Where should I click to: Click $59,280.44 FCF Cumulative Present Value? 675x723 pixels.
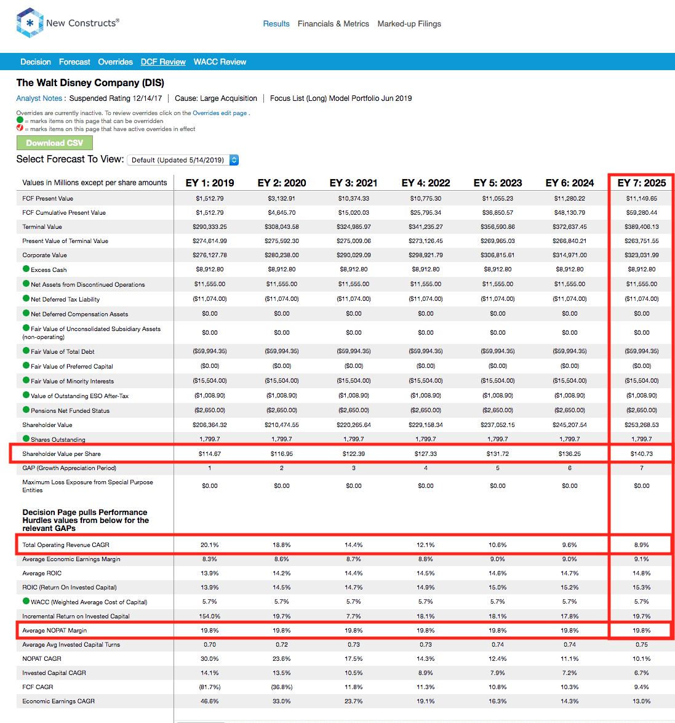click(x=642, y=212)
